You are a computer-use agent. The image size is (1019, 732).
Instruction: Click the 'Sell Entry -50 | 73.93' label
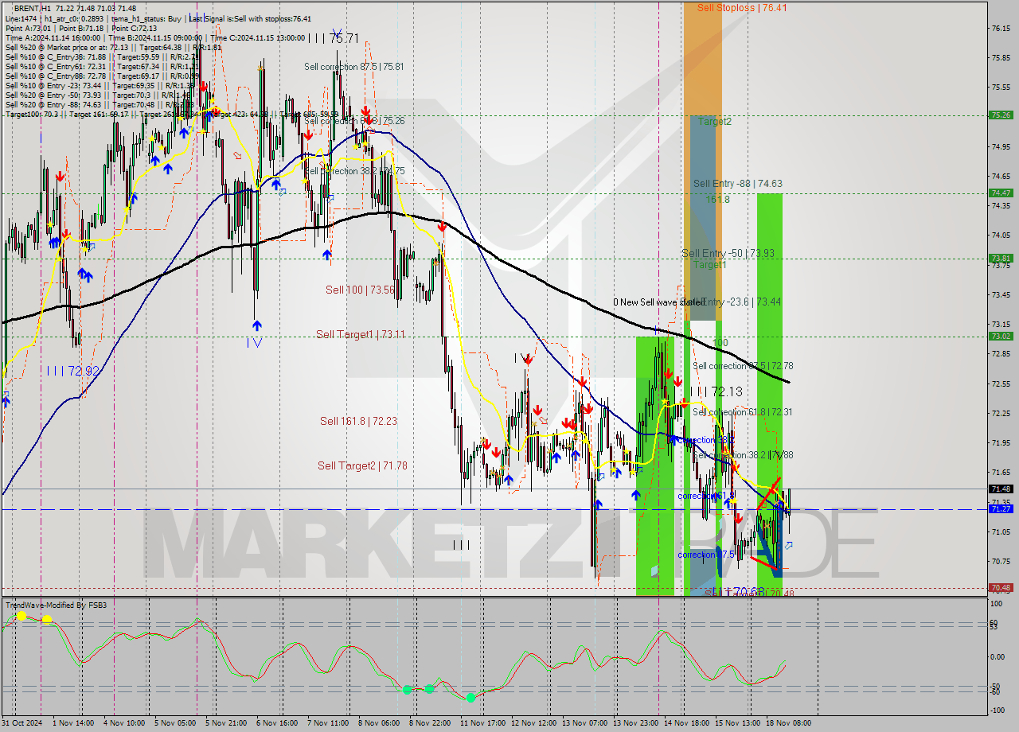[728, 253]
